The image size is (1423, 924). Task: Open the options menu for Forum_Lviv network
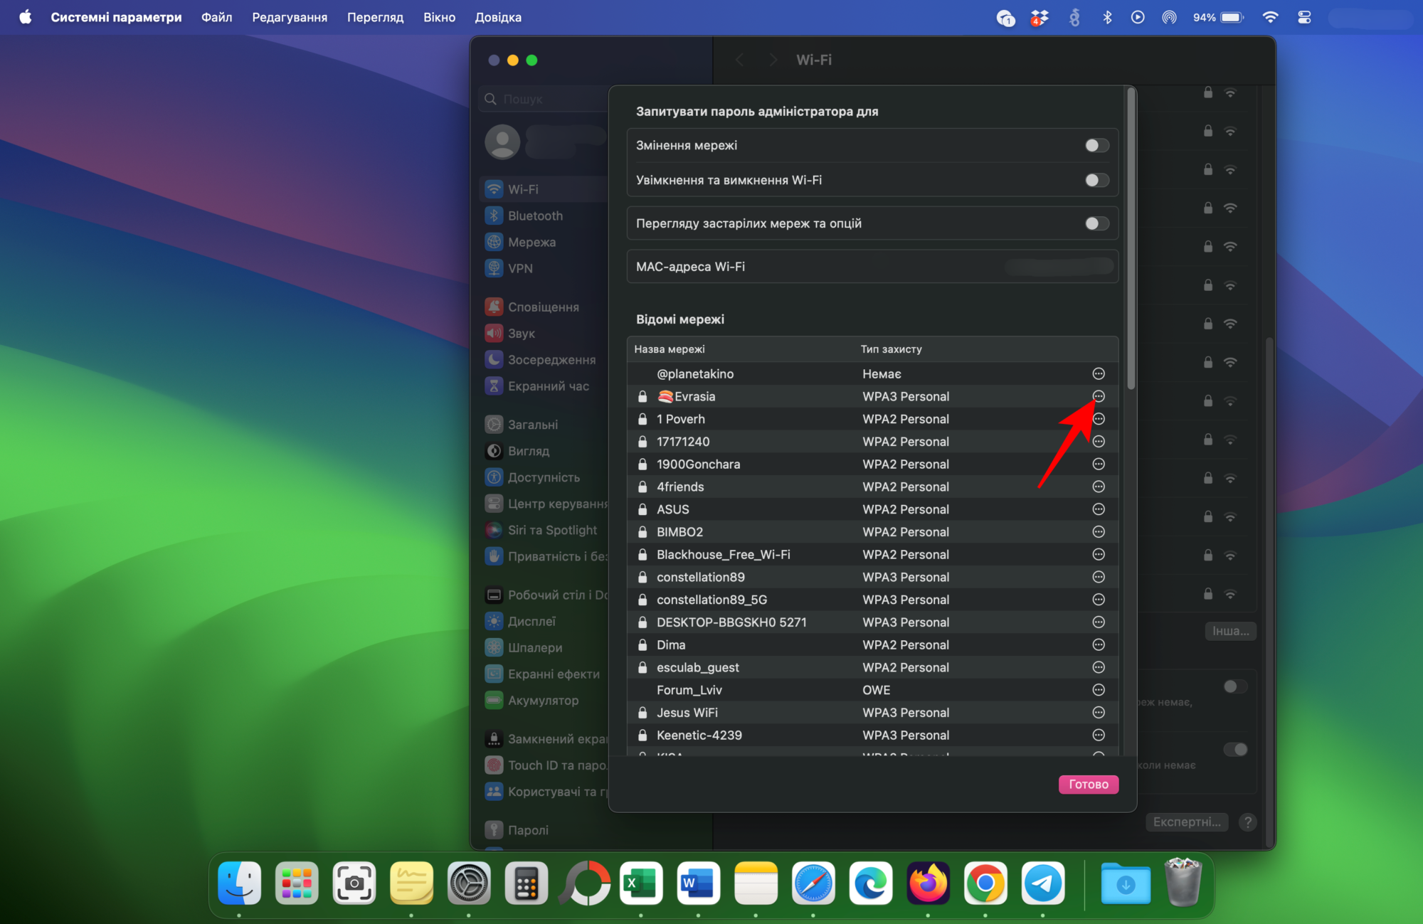coord(1098,690)
